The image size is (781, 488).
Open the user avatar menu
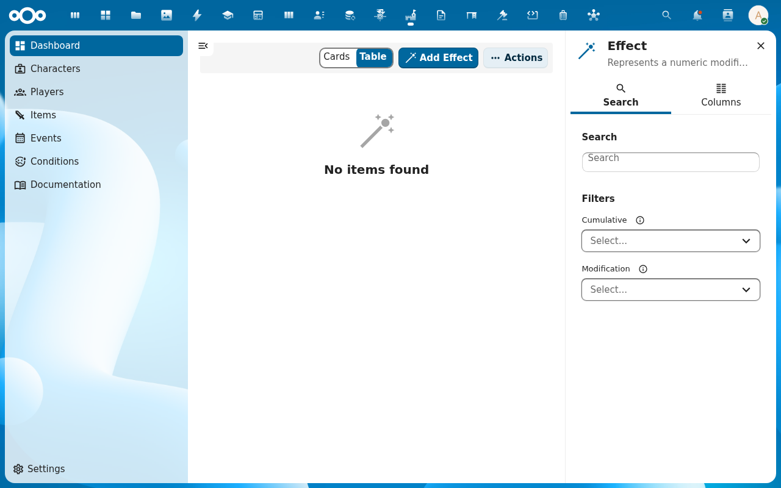pyautogui.click(x=758, y=15)
